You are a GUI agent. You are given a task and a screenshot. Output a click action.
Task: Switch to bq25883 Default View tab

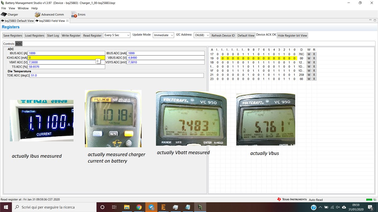pos(17,21)
